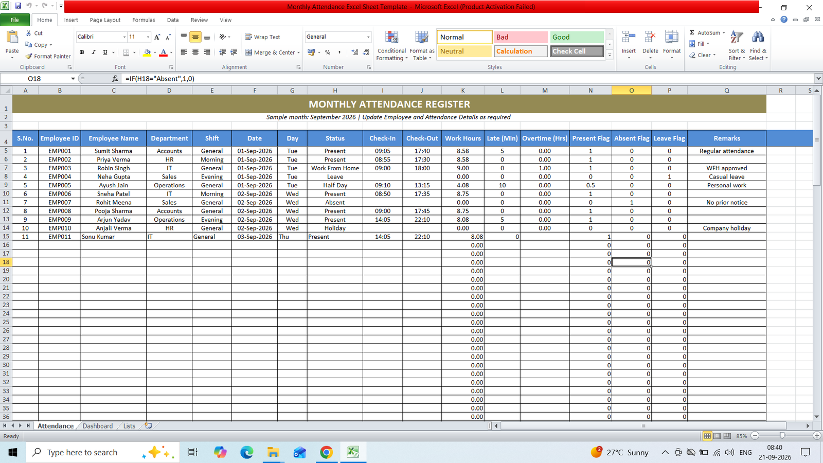This screenshot has width=823, height=463.
Task: Open the Number Format General dropdown
Action: [x=368, y=37]
